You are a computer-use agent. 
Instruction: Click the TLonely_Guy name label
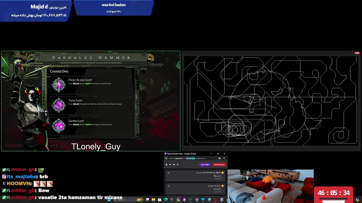pos(96,146)
